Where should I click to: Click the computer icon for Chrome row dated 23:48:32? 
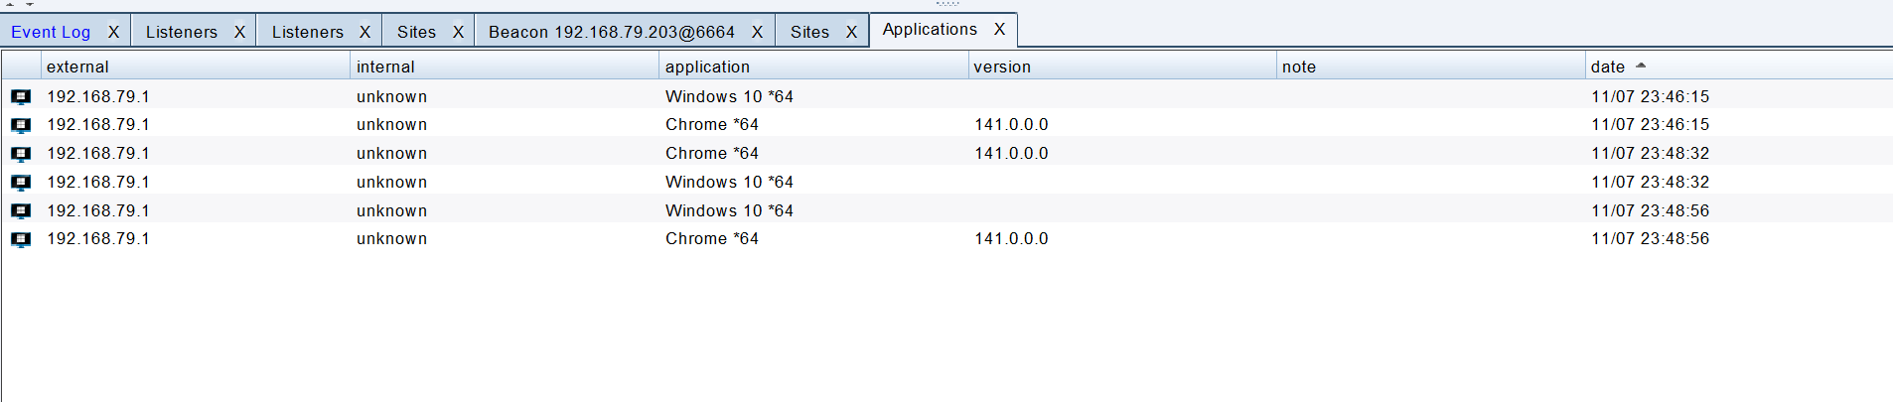tap(21, 154)
